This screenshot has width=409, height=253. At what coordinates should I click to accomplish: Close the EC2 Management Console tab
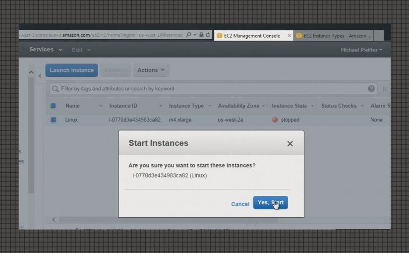pos(289,36)
